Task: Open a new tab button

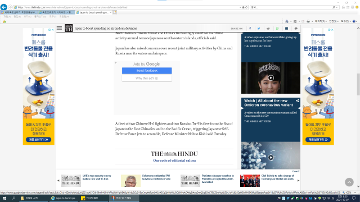Action: pos(115,12)
